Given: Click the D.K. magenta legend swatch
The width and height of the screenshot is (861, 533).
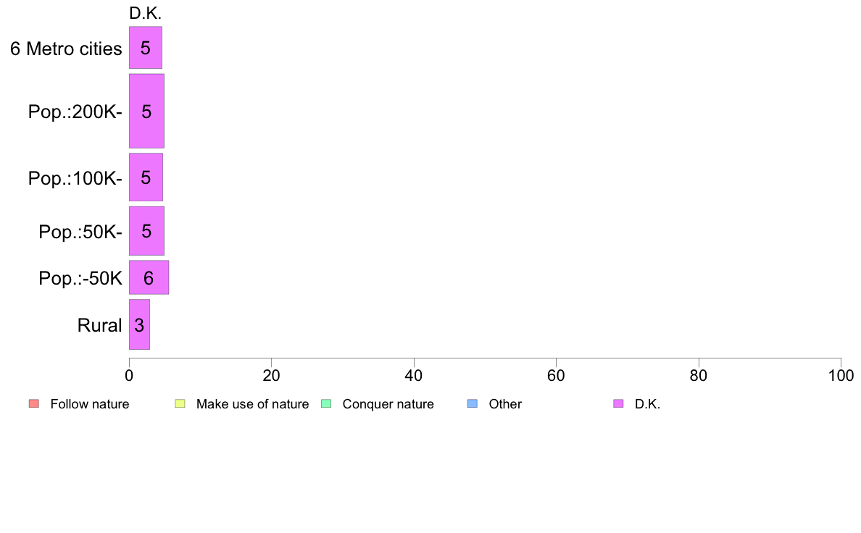Looking at the screenshot, I should (618, 403).
